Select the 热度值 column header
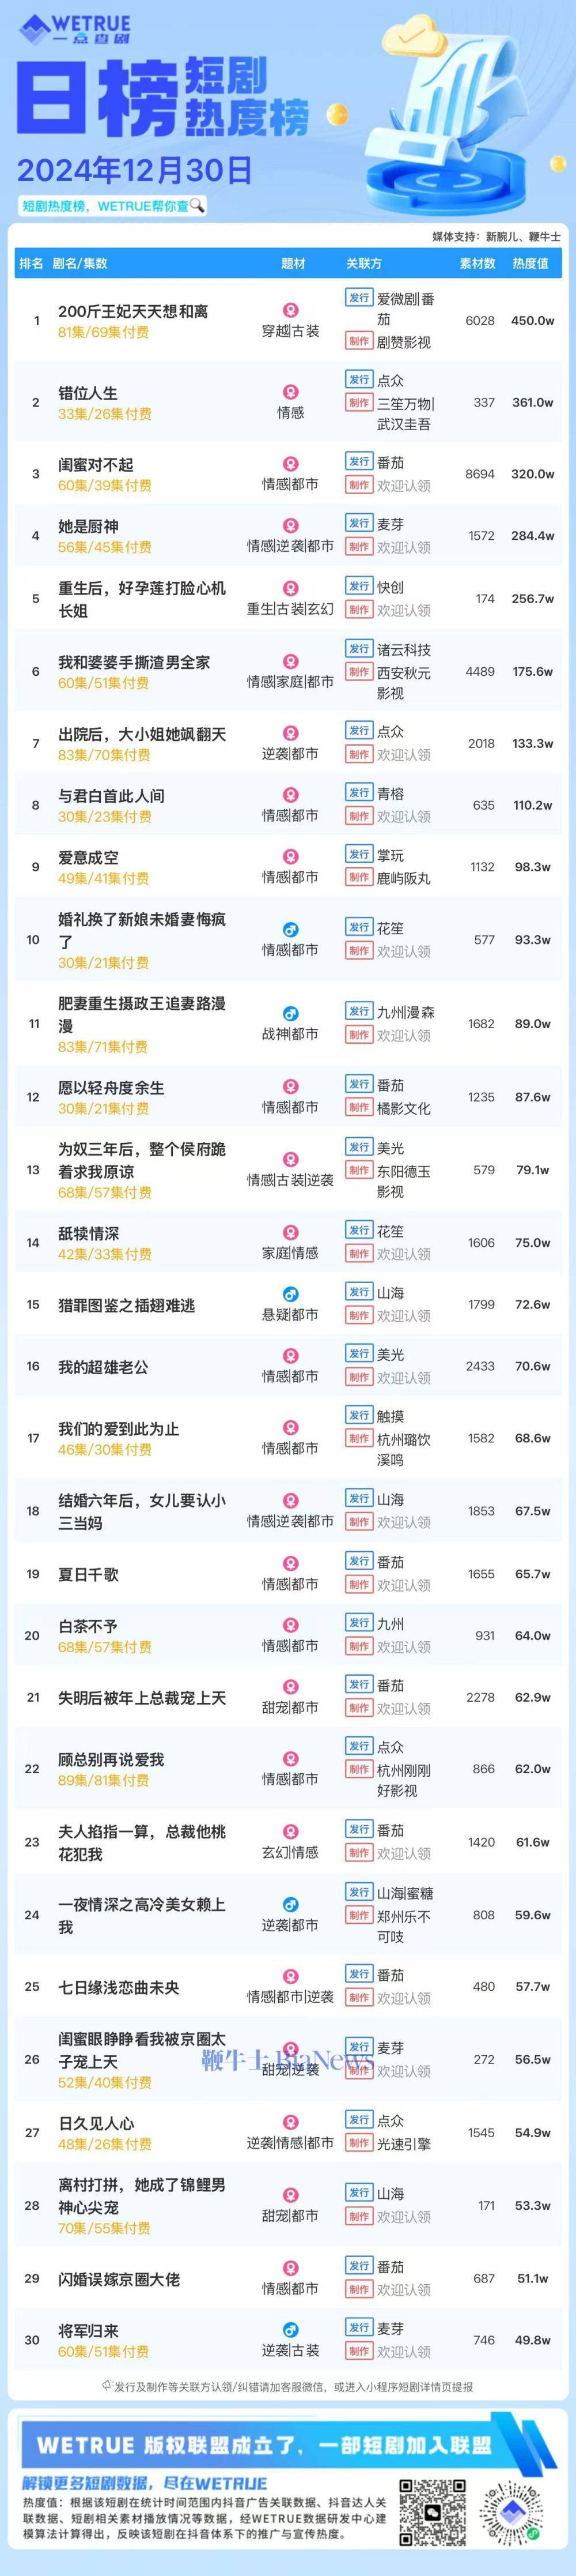The width and height of the screenshot is (576, 2576). [530, 264]
